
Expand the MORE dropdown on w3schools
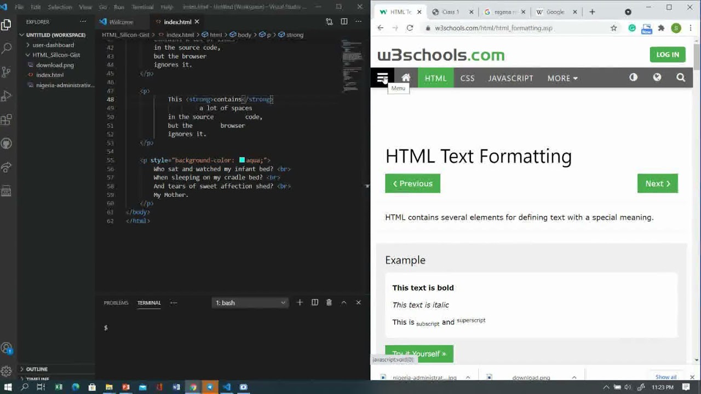(x=562, y=78)
